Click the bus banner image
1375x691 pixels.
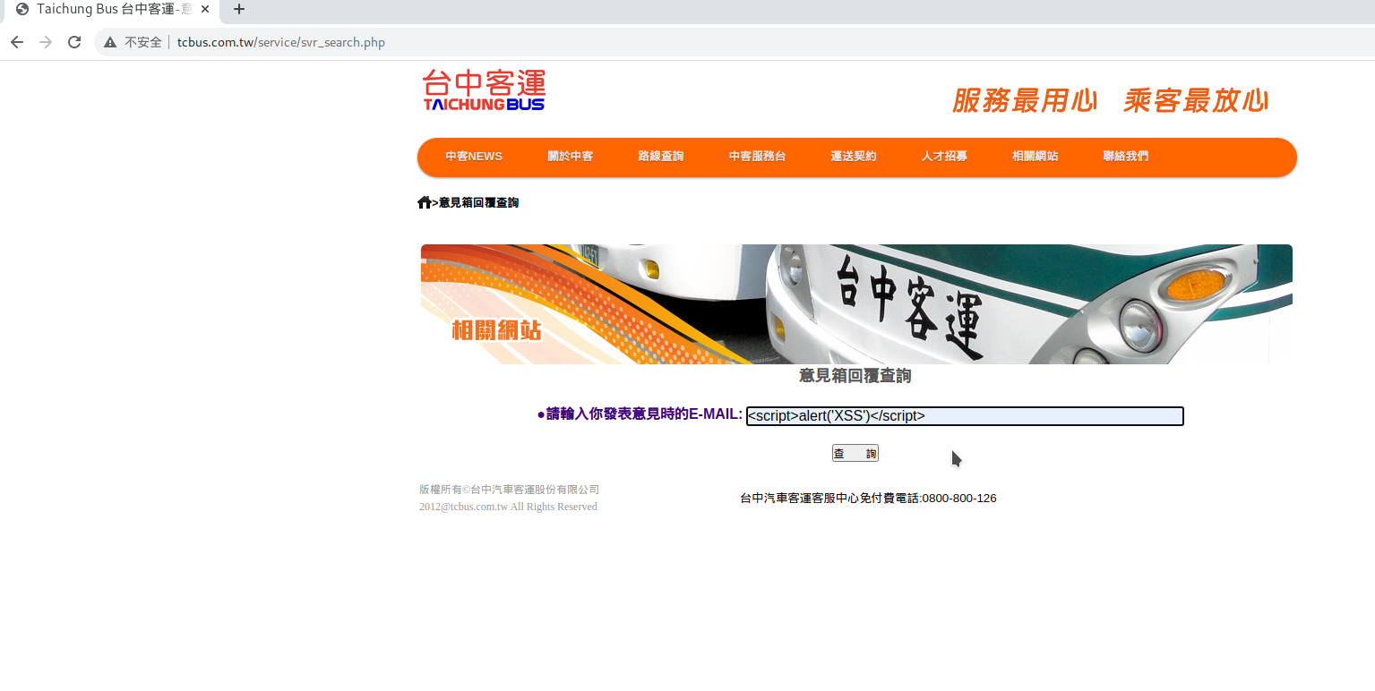click(x=856, y=304)
